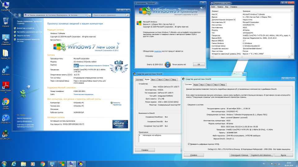Viewport: 298px width, 167px height.
Task: Click the license terms link in About Windows
Action: click(x=158, y=51)
